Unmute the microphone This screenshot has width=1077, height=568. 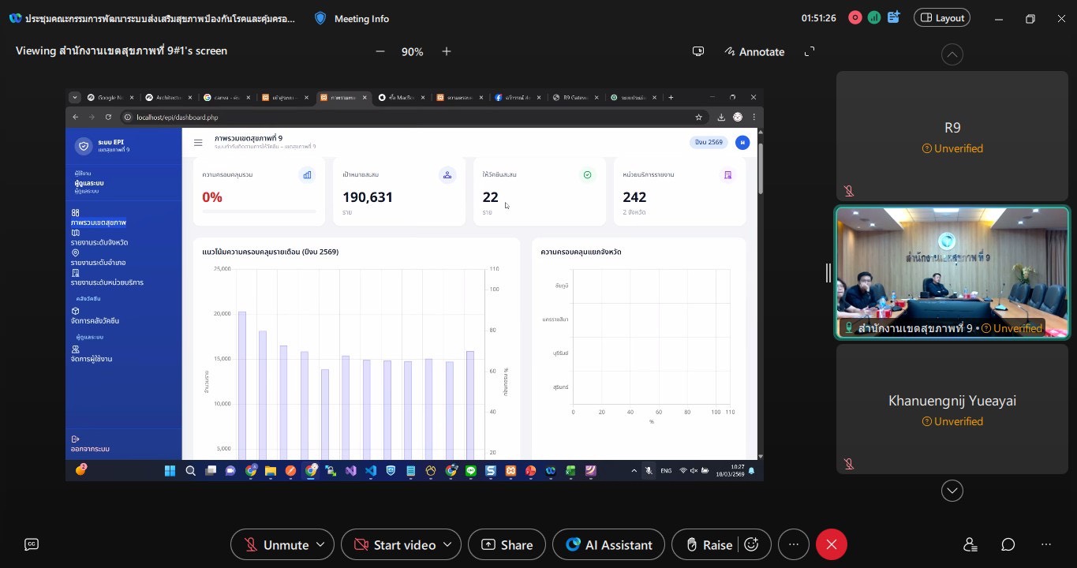click(276, 544)
